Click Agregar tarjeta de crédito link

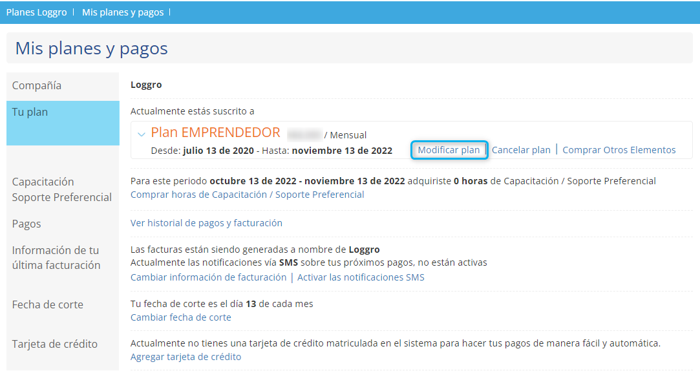point(186,357)
